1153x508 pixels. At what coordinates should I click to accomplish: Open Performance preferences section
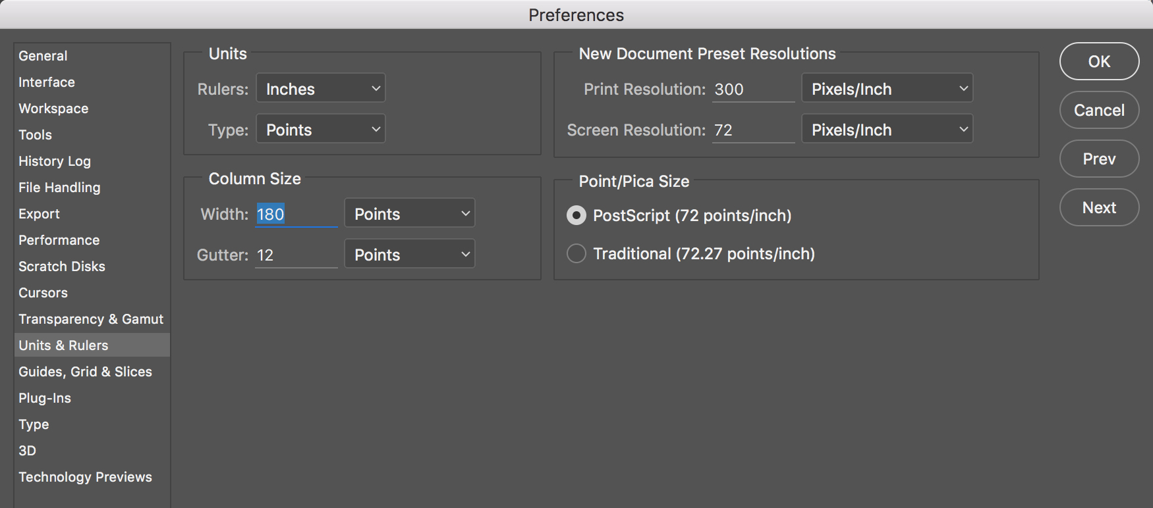[x=59, y=240]
